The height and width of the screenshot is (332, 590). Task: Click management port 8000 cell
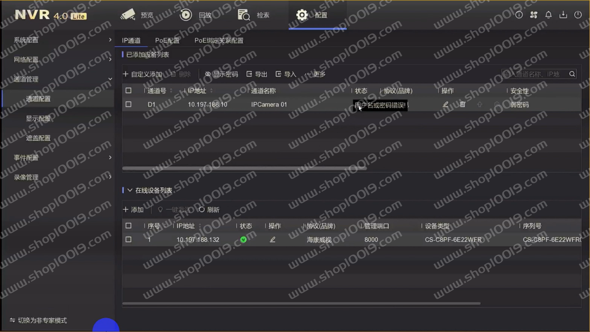(x=371, y=239)
